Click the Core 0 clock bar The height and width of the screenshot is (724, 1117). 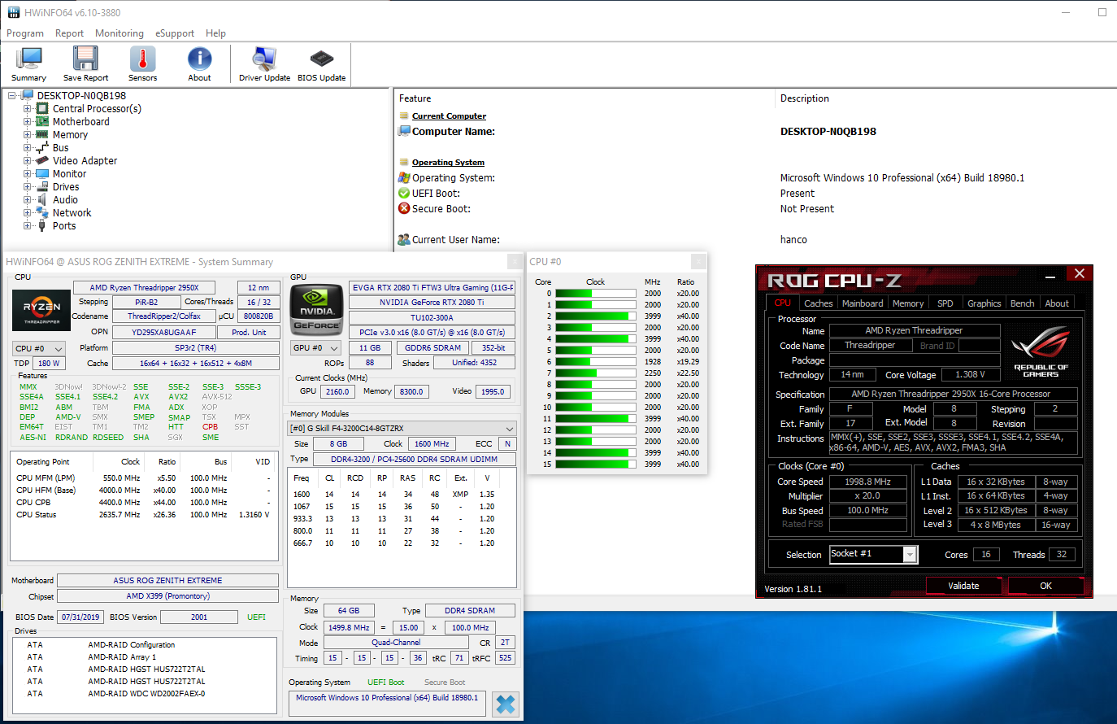click(x=596, y=293)
